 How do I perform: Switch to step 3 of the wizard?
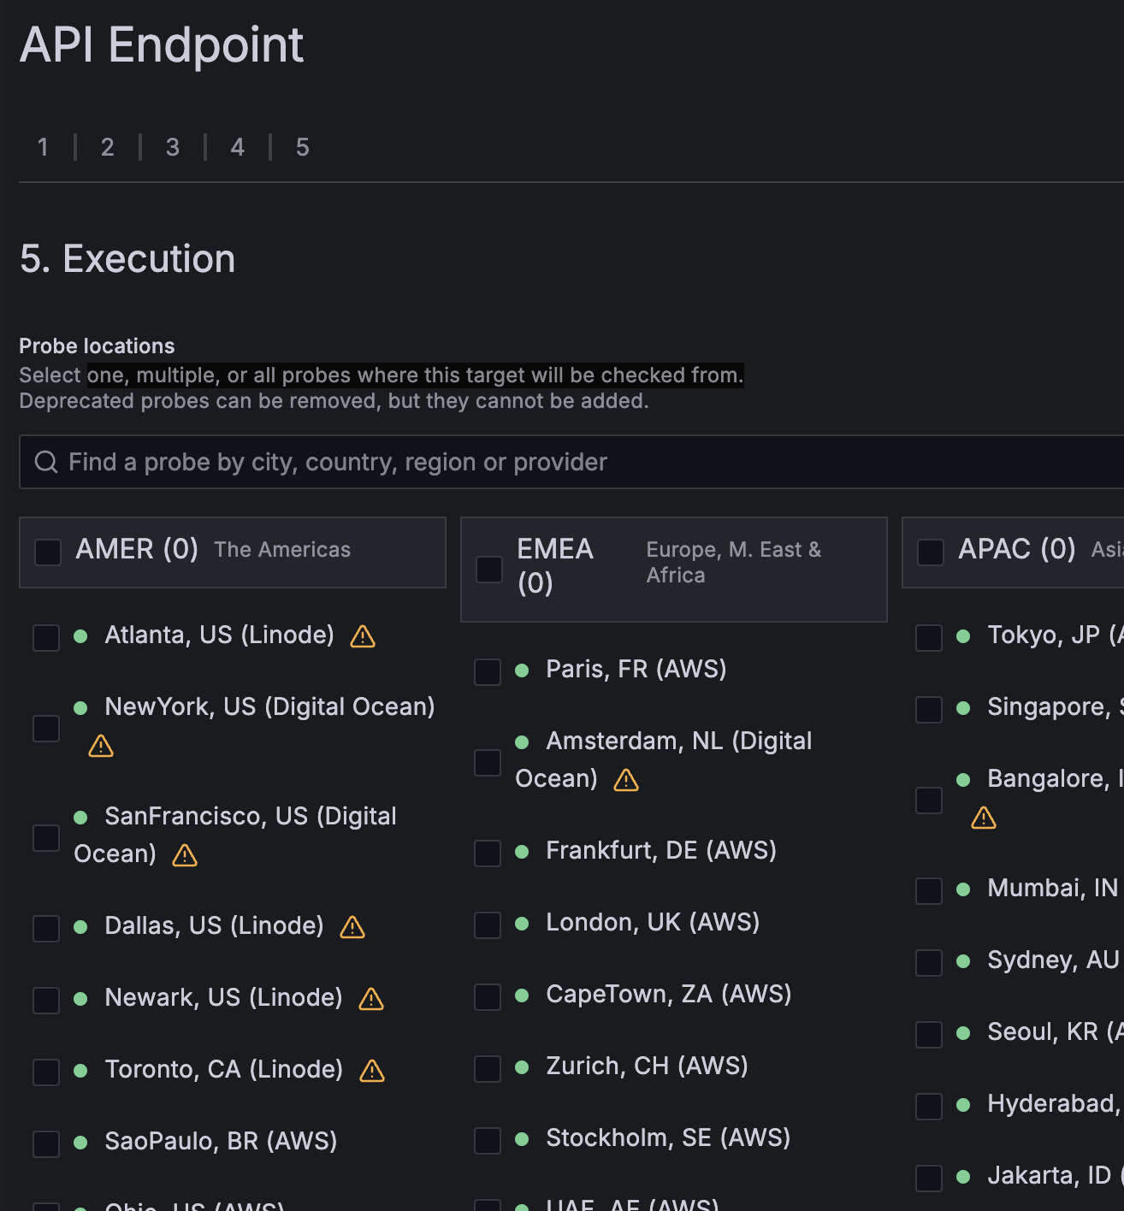point(173,147)
